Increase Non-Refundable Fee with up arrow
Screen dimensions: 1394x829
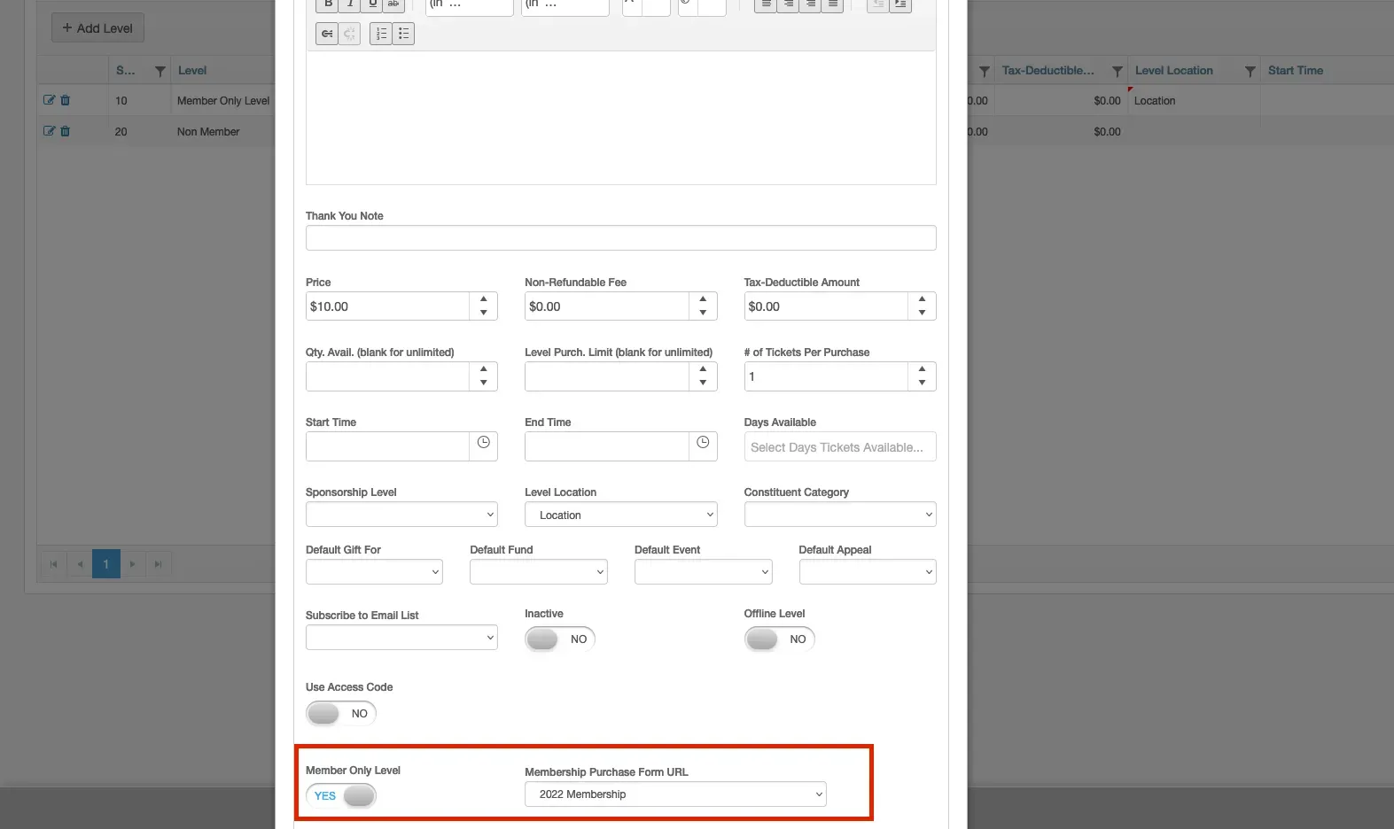coord(703,299)
